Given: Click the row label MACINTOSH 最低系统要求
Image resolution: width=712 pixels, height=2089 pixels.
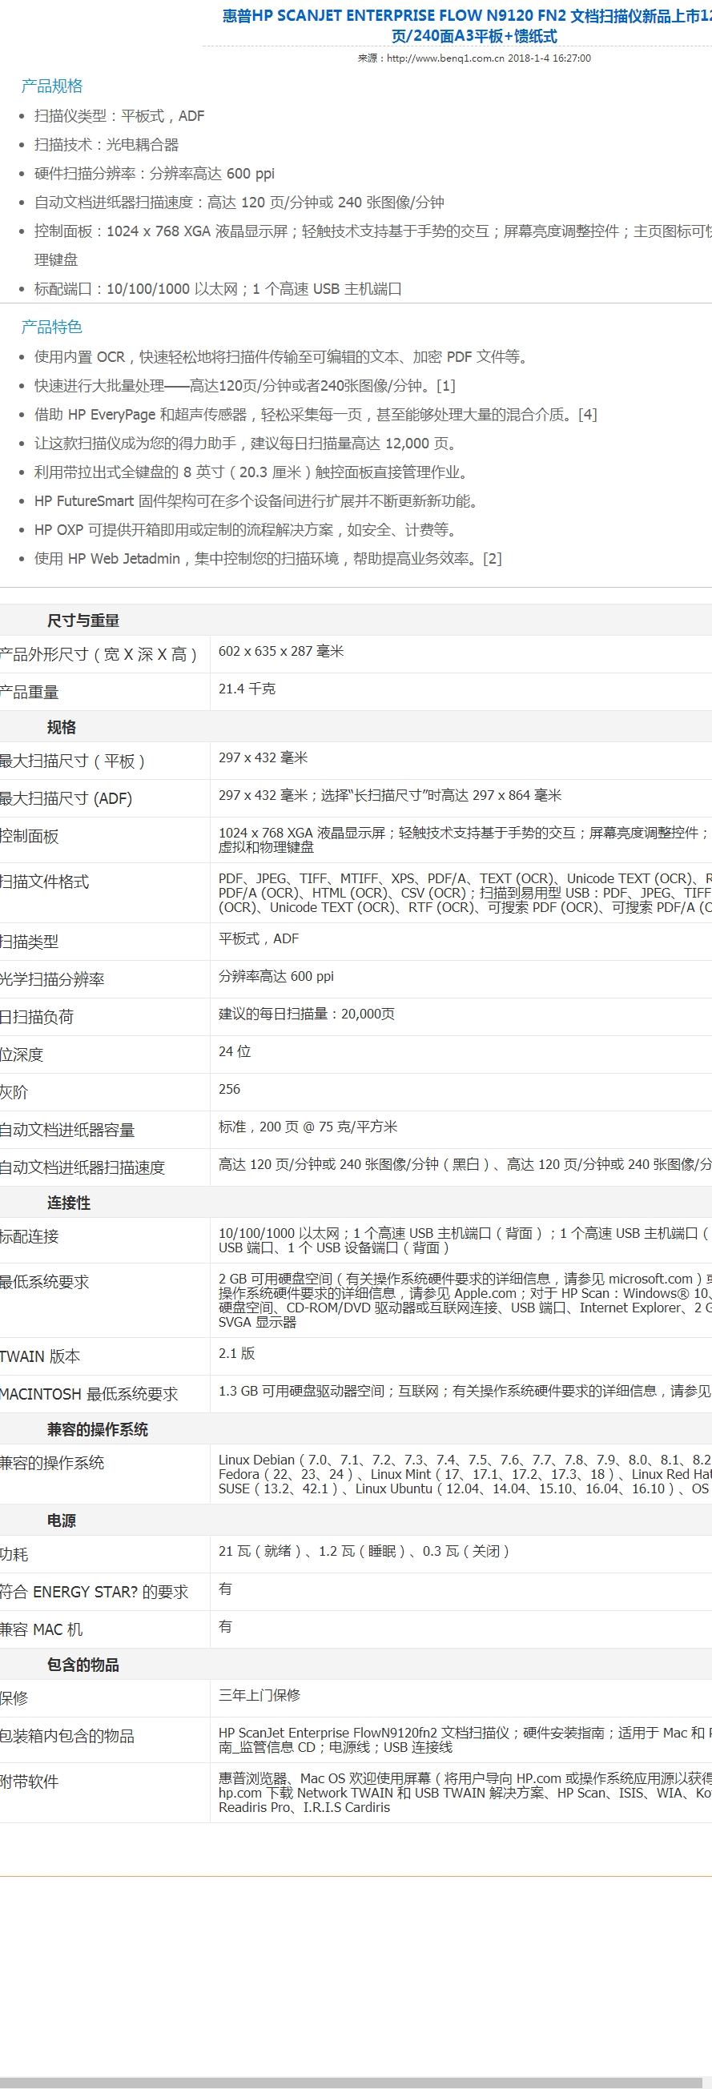Looking at the screenshot, I should 89,1395.
